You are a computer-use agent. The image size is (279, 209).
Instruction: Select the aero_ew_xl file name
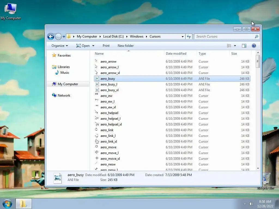click(x=108, y=107)
